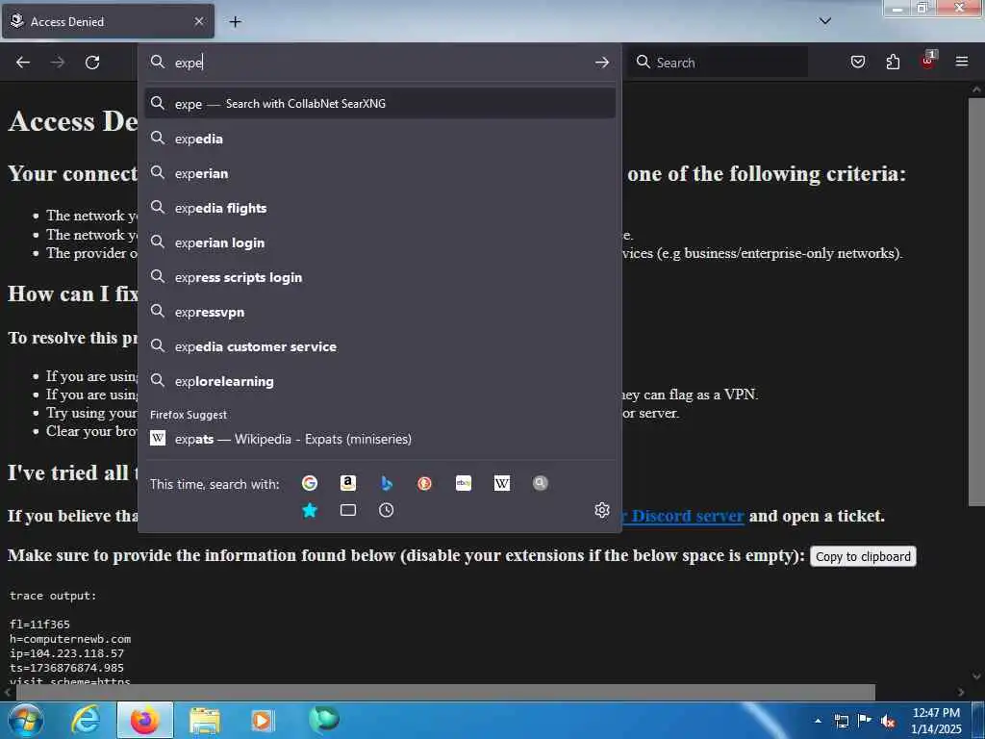Click the go arrow in the address bar

[602, 63]
